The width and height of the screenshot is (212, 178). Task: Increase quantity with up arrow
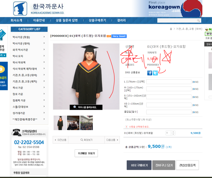tap(173, 132)
